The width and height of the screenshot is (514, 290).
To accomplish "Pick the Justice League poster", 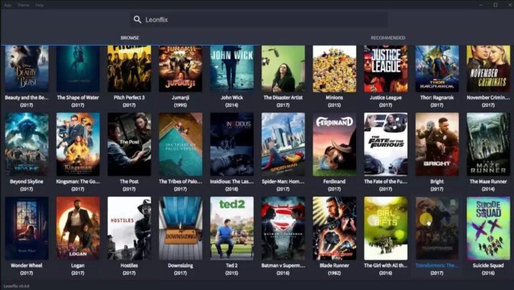I will coord(385,68).
